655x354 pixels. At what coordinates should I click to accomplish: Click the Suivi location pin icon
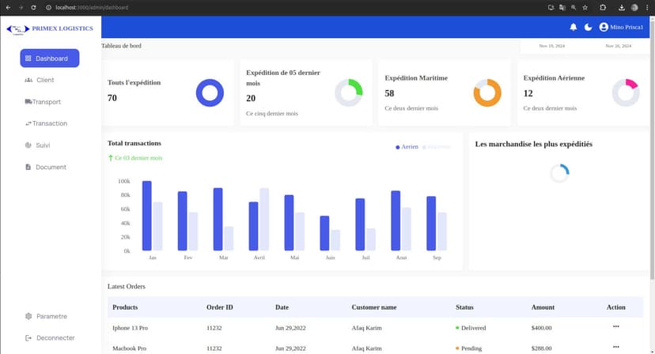tap(28, 145)
